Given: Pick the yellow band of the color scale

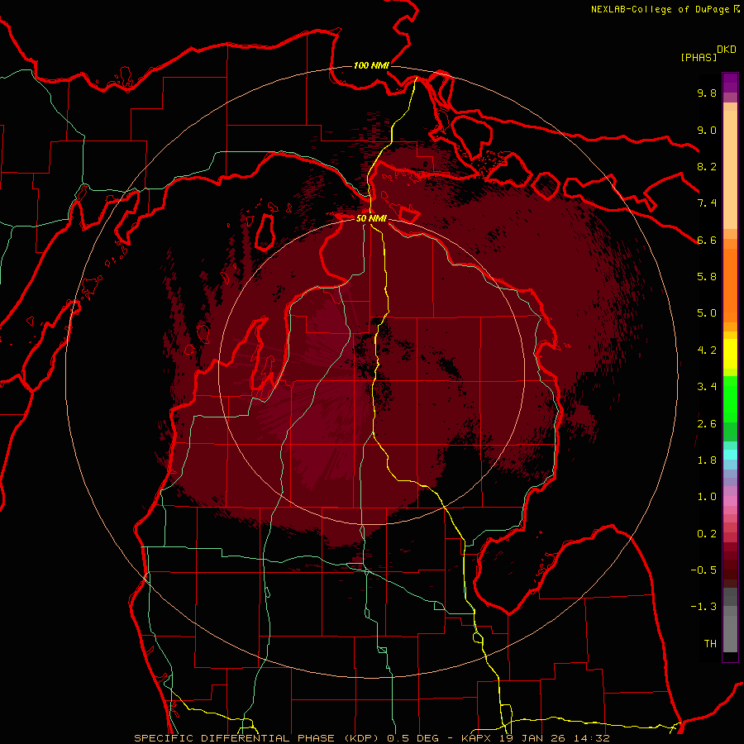Looking at the screenshot, I should (730, 354).
